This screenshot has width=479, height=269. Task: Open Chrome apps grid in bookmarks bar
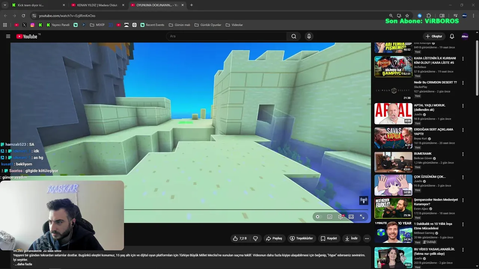[5, 25]
